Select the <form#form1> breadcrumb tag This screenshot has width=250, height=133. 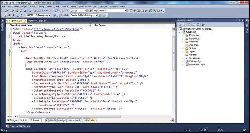point(74,120)
